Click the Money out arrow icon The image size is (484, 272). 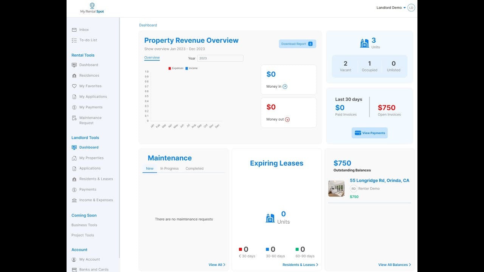click(287, 119)
